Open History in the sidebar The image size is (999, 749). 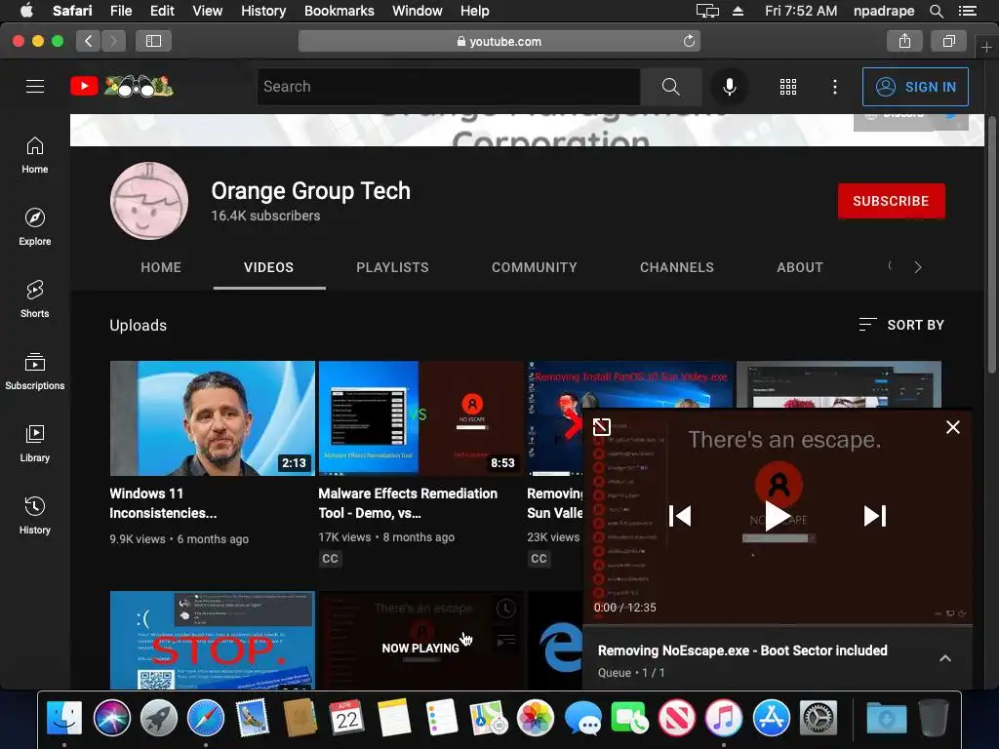coord(35,515)
